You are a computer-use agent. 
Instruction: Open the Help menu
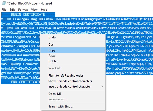pyautogui.click(x=44, y=10)
